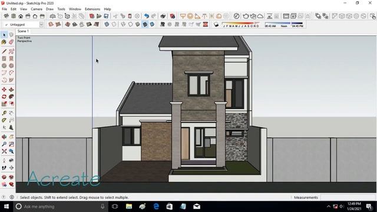Choose the Follow Me tool
This screenshot has height=212, width=377.
tap(11, 97)
